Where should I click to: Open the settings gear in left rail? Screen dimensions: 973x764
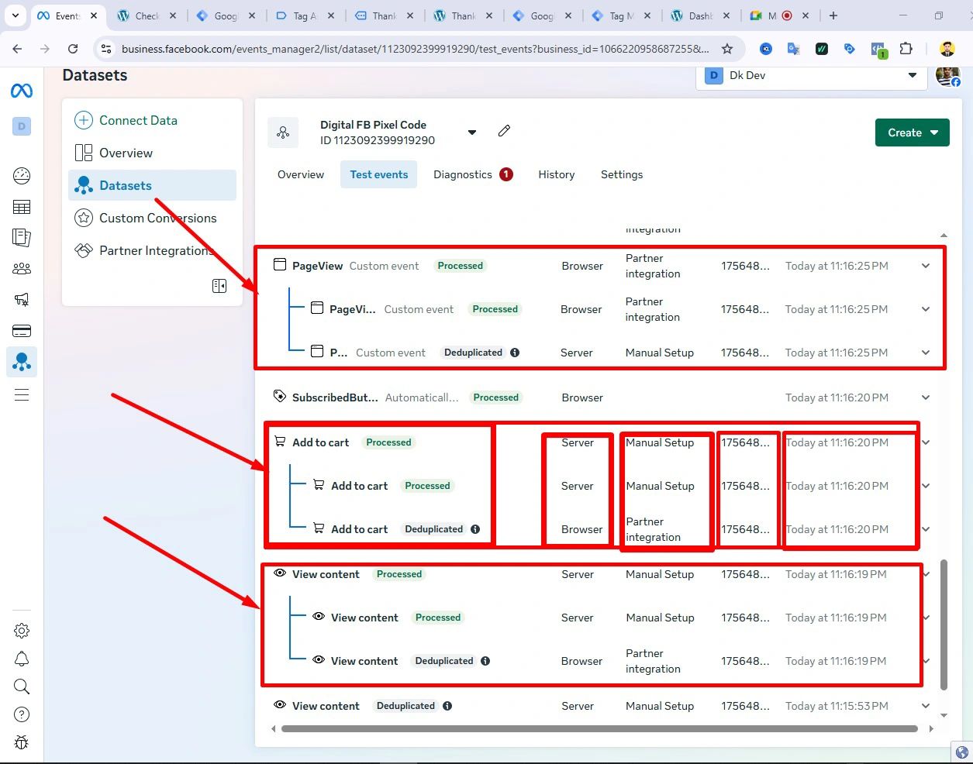(22, 631)
